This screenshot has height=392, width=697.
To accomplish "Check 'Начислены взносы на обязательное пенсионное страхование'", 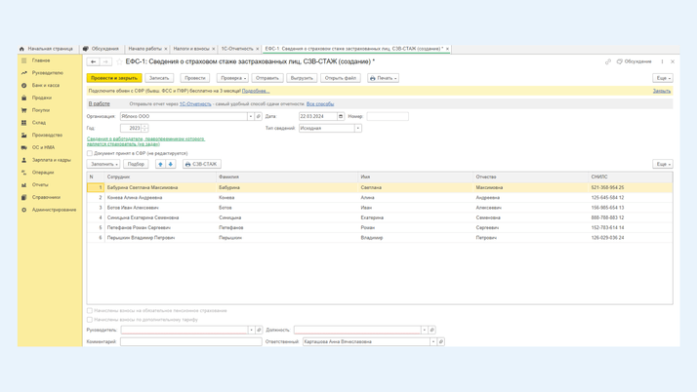I will tap(90, 311).
